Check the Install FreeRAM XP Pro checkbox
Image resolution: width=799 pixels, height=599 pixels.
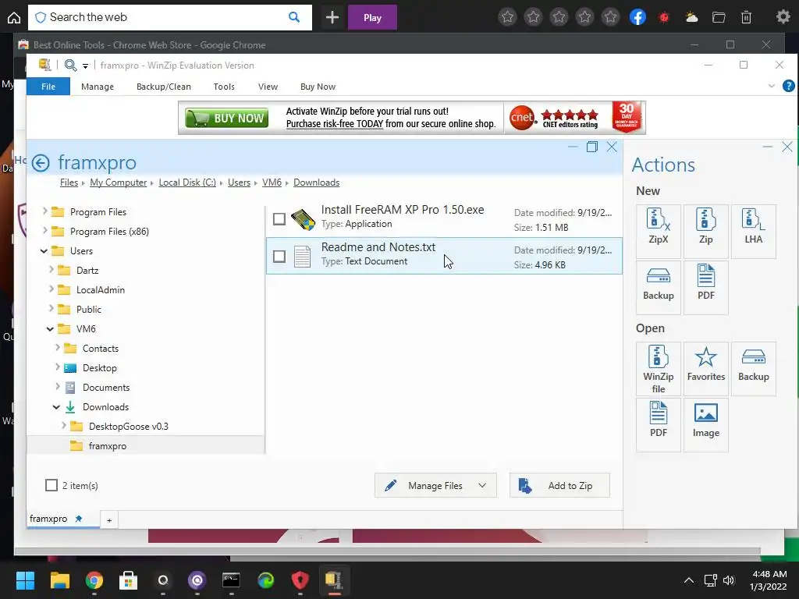279,219
